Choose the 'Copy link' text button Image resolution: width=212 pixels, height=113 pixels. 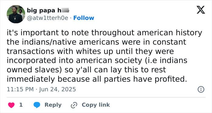pyautogui.click(x=96, y=105)
